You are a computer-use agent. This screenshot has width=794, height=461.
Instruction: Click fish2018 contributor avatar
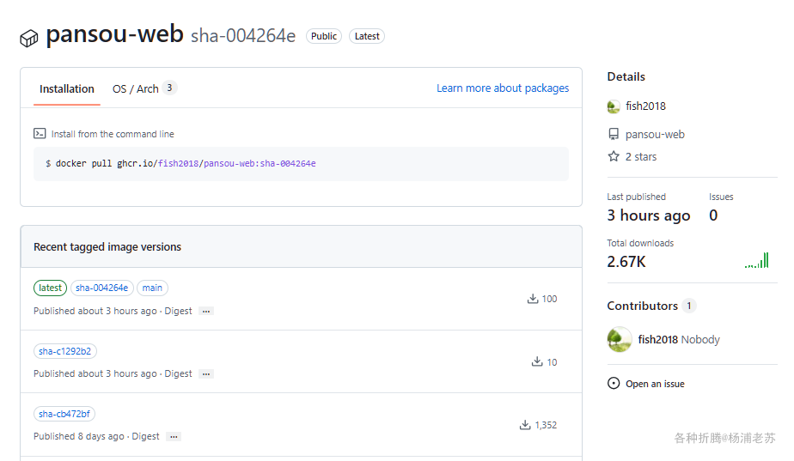620,340
